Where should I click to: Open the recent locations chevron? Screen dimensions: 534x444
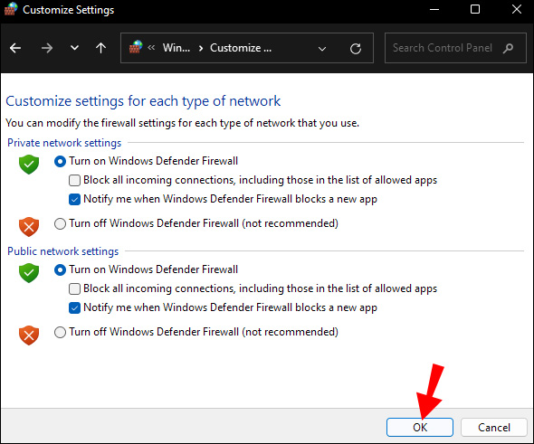point(74,48)
